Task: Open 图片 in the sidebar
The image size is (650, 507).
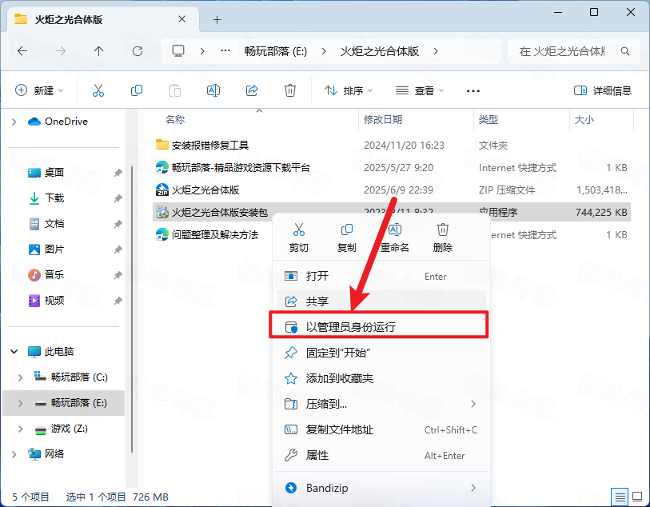Action: tap(54, 250)
